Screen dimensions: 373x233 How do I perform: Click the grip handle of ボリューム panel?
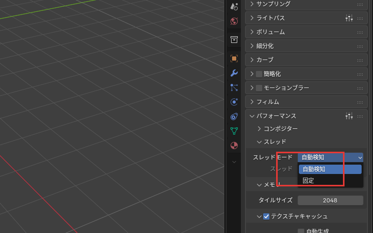360,32
